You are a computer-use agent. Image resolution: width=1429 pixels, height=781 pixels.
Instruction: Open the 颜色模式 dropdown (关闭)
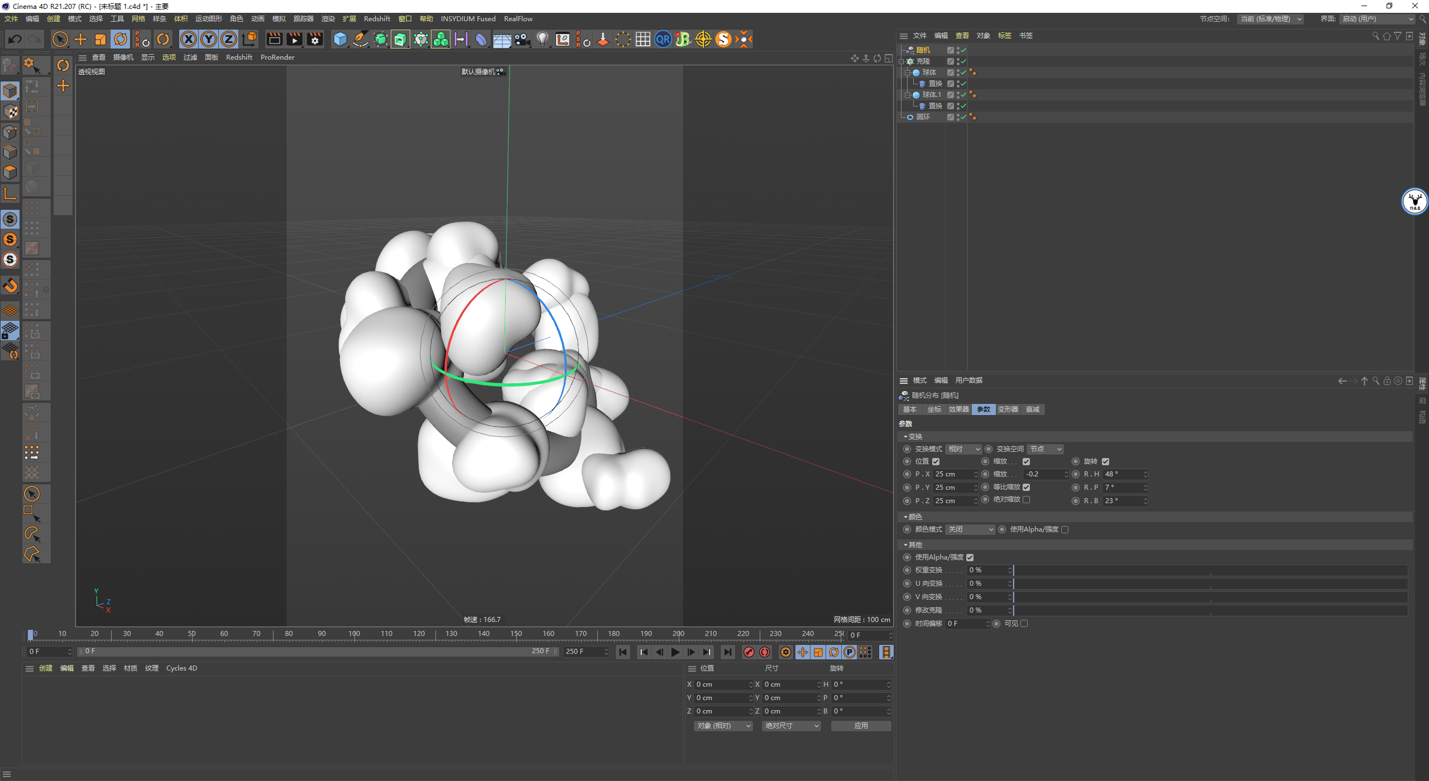tap(970, 529)
